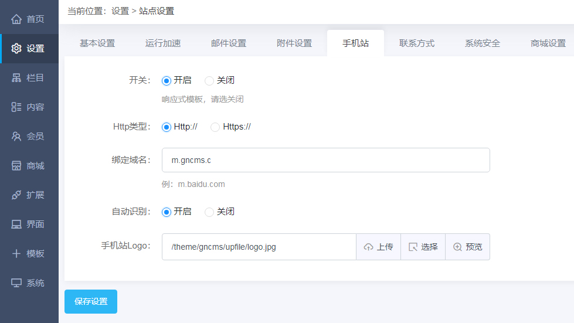The height and width of the screenshot is (323, 574).
Task: Click the 保存设置 save button
Action: point(91,301)
